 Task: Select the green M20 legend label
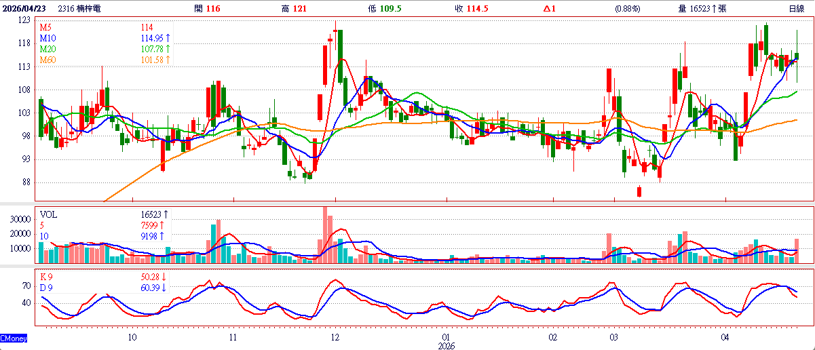(48, 50)
